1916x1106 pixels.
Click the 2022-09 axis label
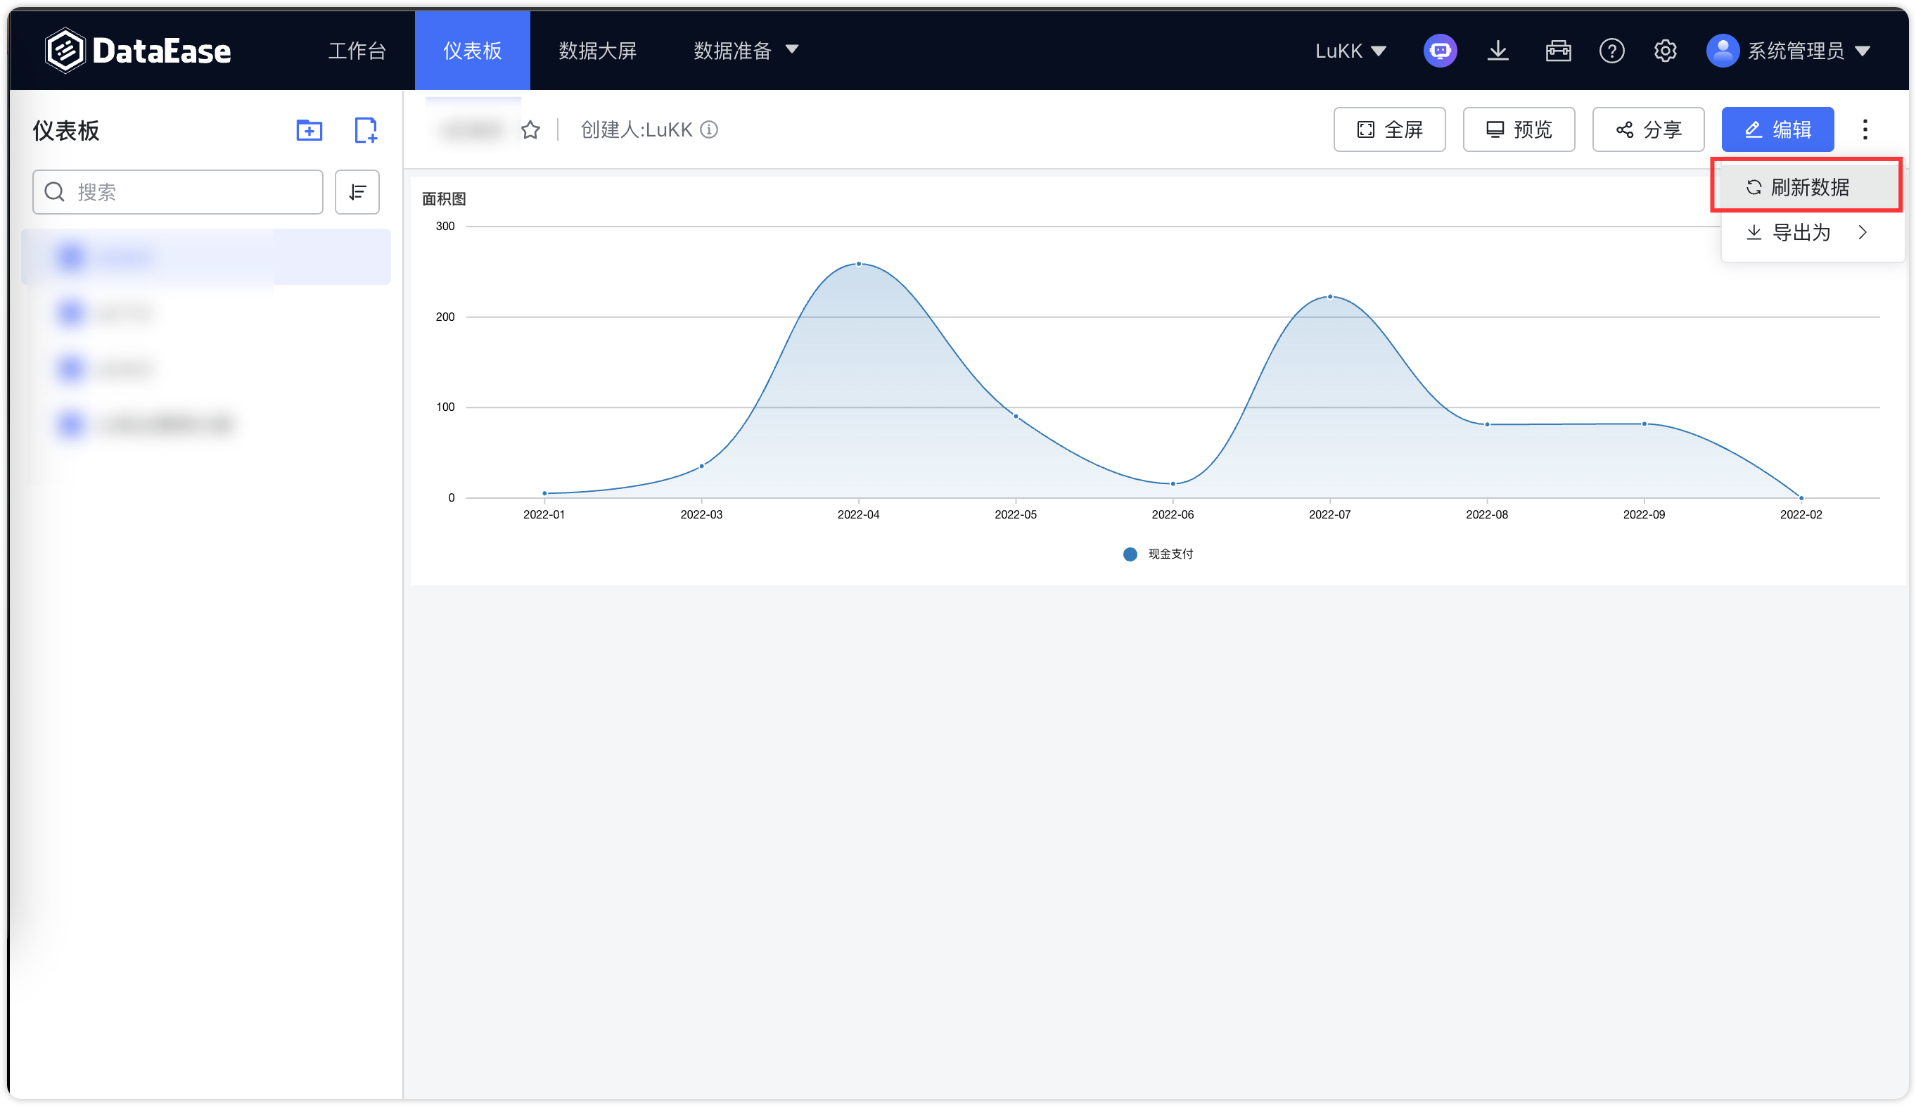(1643, 514)
